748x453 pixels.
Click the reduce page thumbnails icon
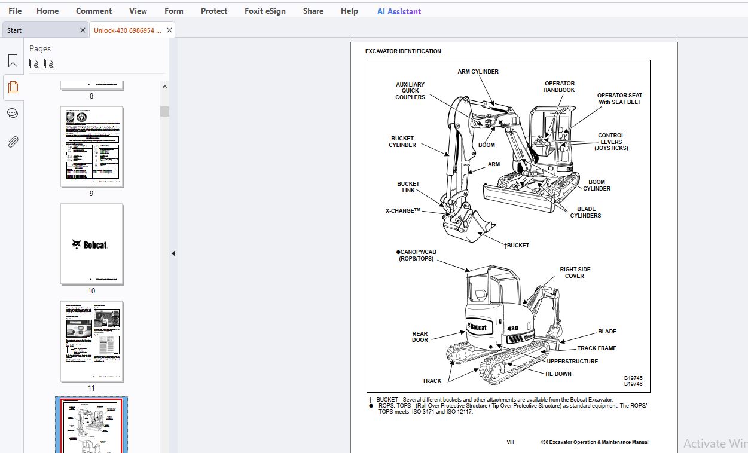coord(49,63)
